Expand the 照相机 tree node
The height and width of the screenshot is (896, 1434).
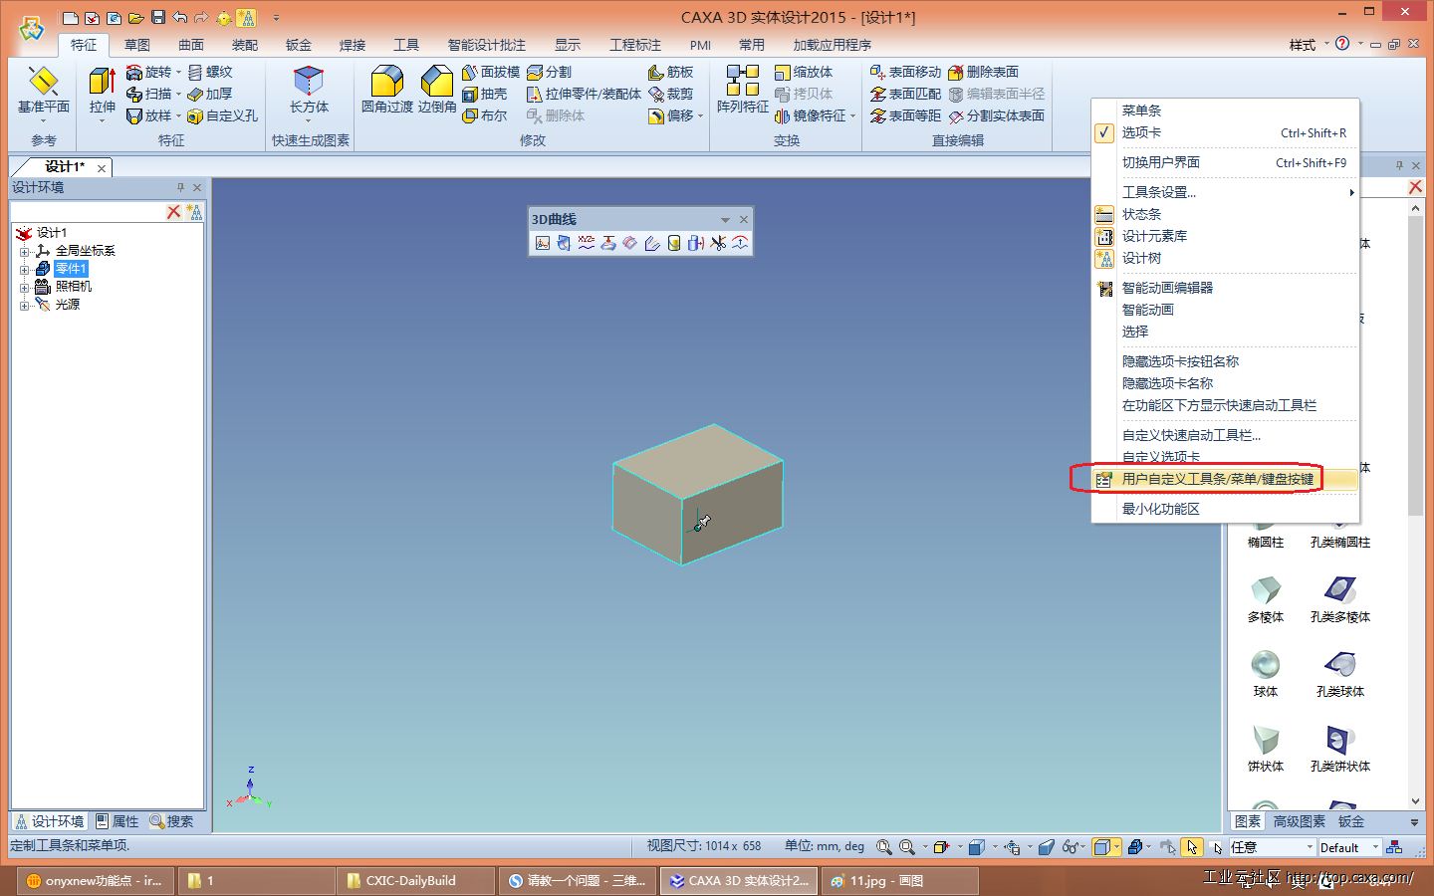tap(24, 287)
